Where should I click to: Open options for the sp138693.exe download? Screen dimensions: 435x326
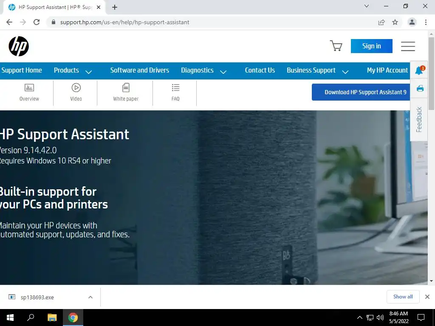click(x=90, y=297)
